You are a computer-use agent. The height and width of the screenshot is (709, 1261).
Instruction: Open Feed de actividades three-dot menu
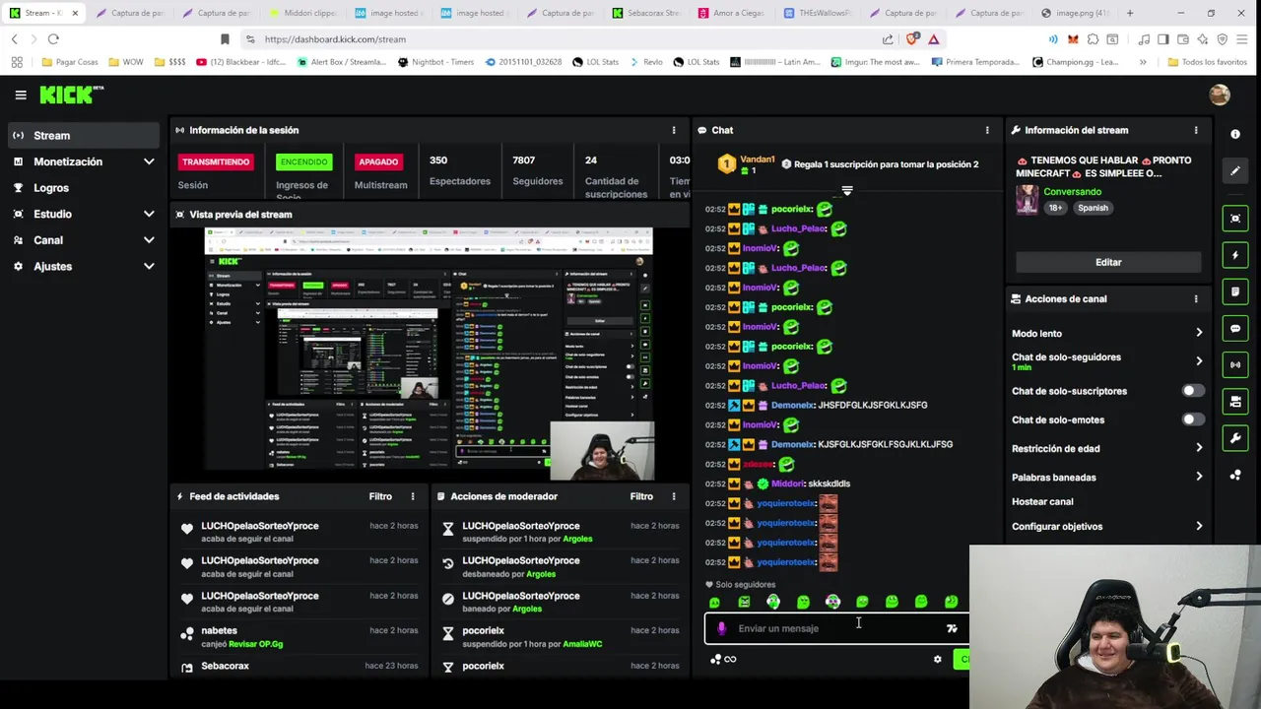click(413, 496)
